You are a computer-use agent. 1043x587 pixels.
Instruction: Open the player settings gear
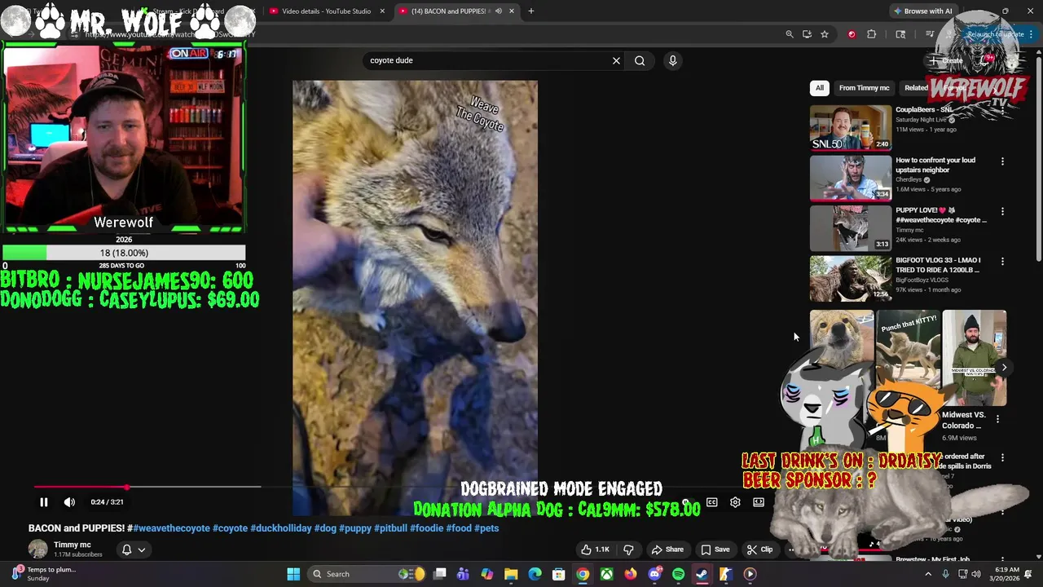point(735,502)
